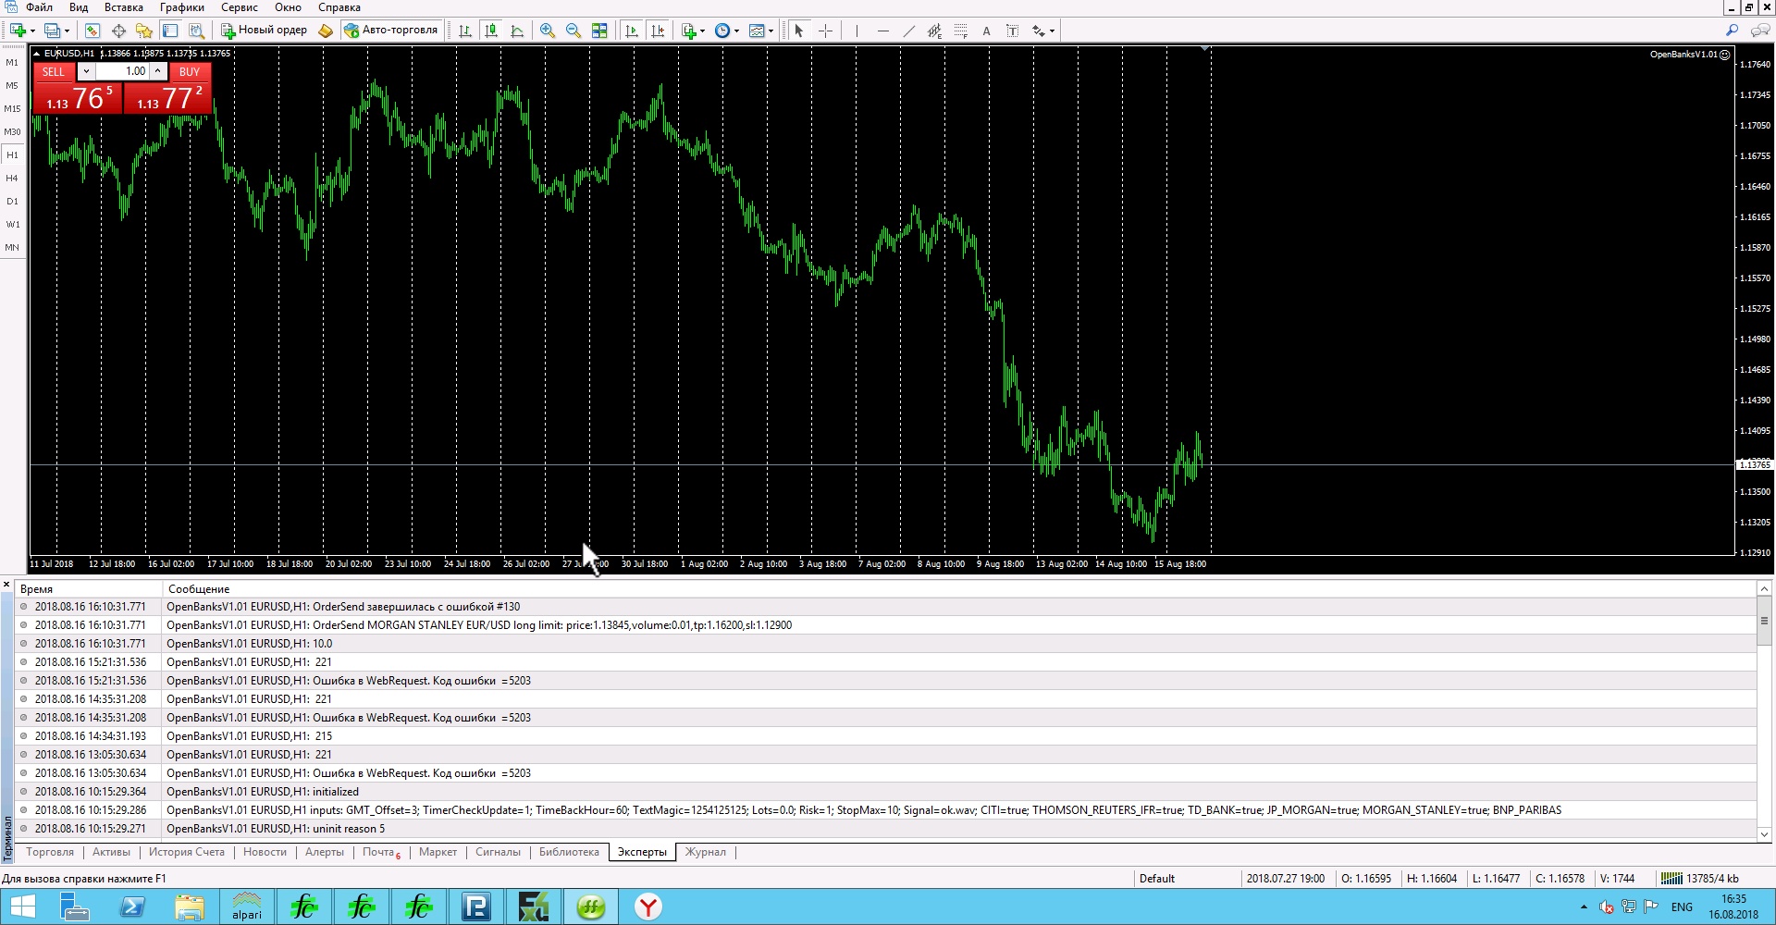Zoom out on the chart
The width and height of the screenshot is (1776, 925).
(x=573, y=31)
